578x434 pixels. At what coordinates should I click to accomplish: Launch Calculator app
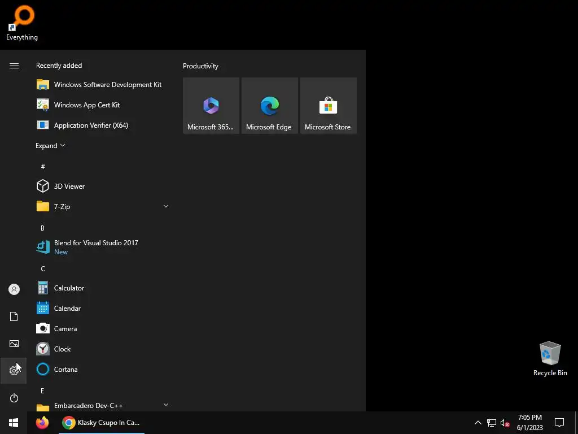(x=103, y=288)
